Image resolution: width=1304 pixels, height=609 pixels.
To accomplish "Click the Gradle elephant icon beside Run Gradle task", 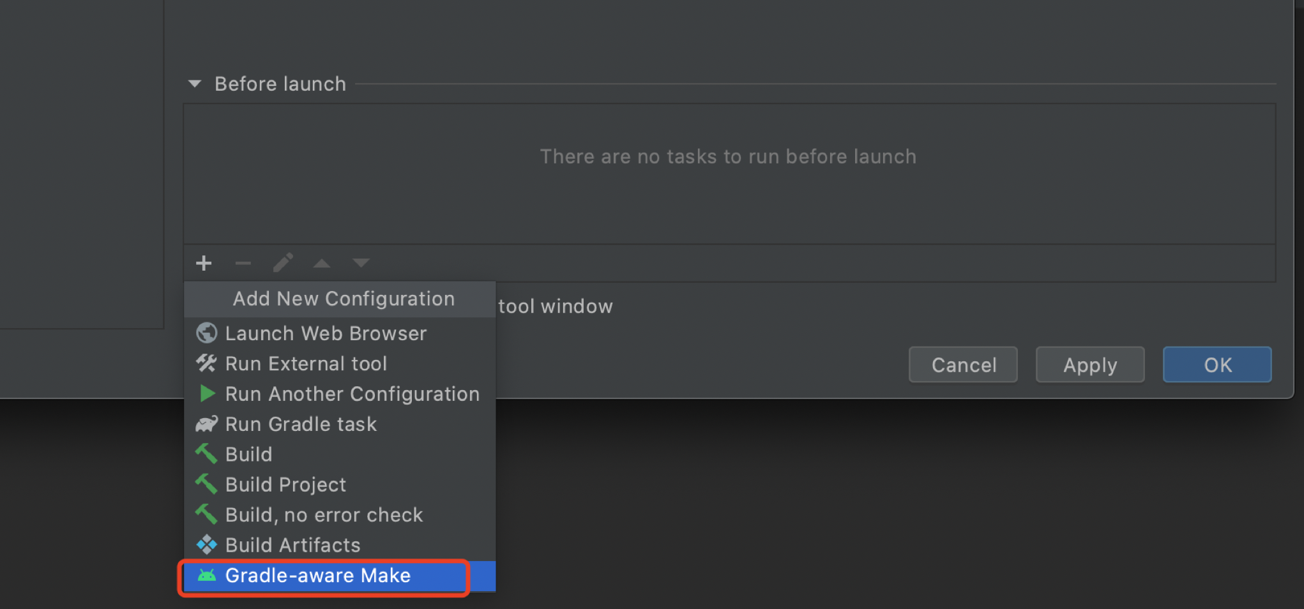I will [206, 424].
